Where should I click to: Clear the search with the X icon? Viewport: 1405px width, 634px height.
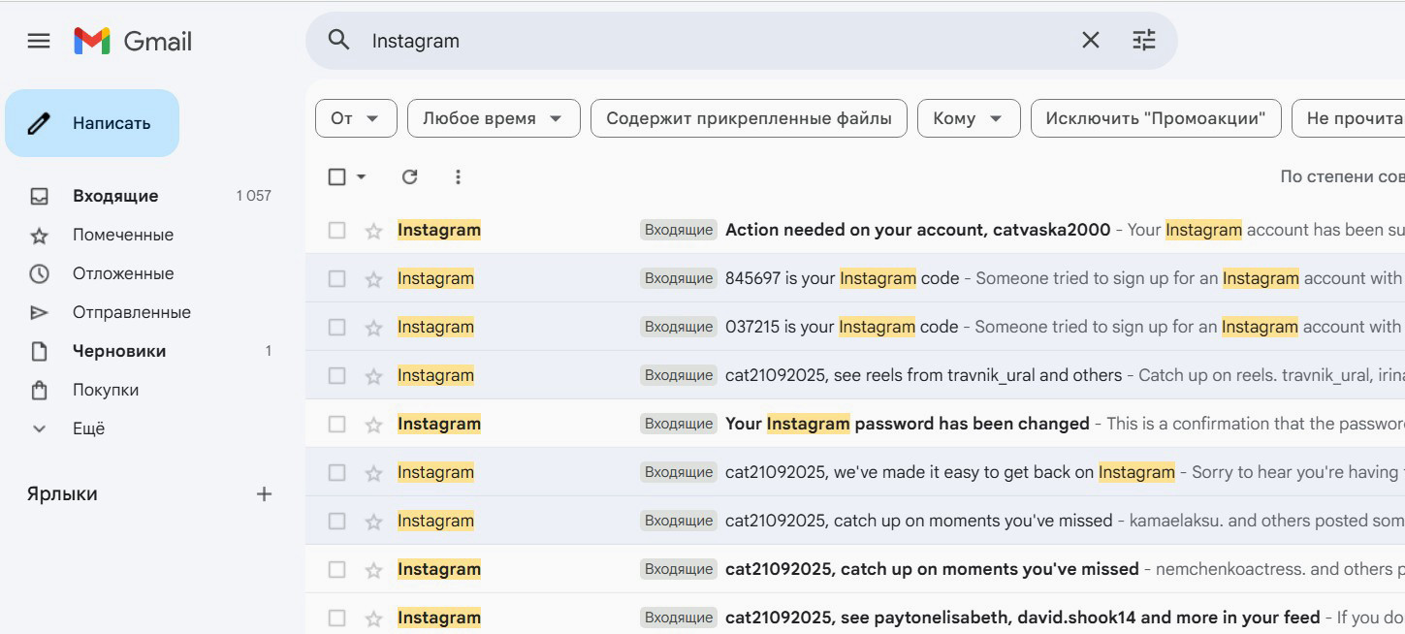[x=1090, y=40]
